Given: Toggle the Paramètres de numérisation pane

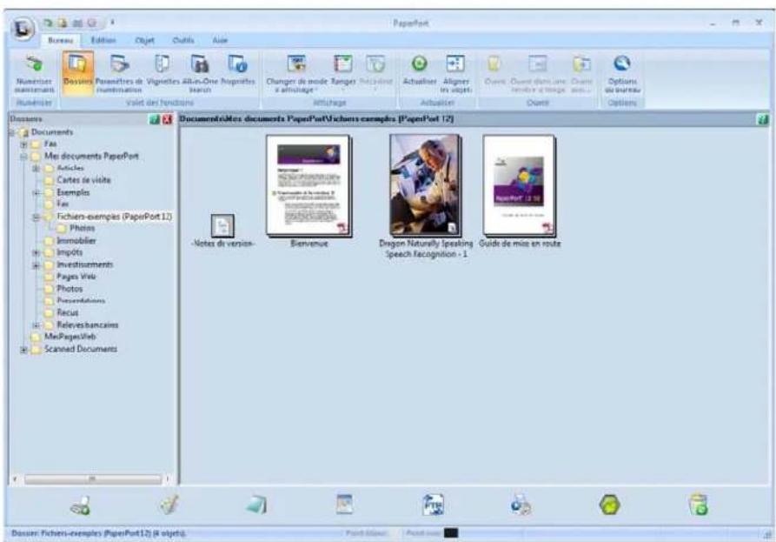Looking at the screenshot, I should point(119,73).
